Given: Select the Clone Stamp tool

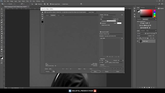Looking at the screenshot, I should coord(2,27).
